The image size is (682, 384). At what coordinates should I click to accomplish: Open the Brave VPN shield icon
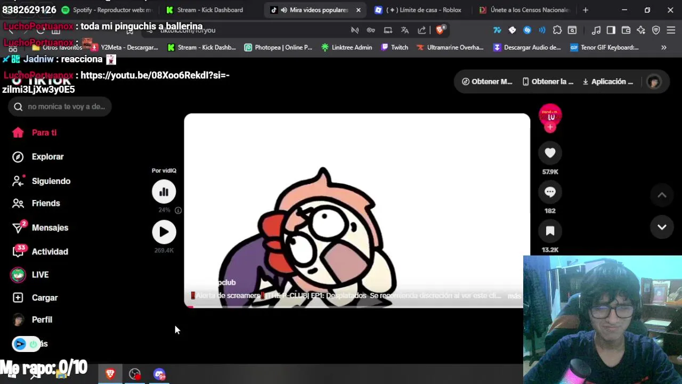pos(656,30)
